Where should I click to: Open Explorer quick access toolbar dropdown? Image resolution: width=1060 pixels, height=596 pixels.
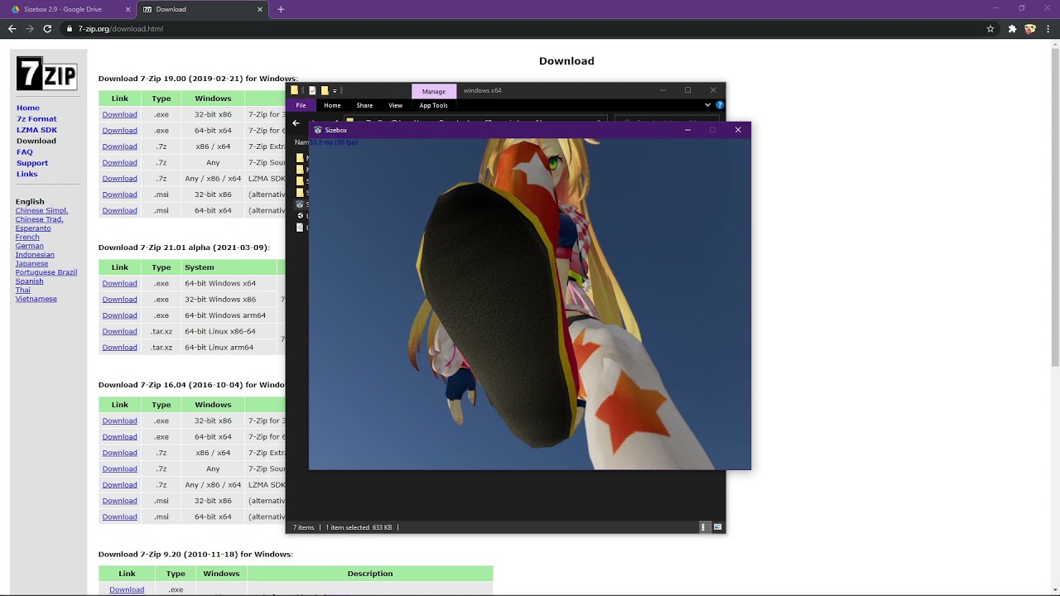tap(335, 90)
